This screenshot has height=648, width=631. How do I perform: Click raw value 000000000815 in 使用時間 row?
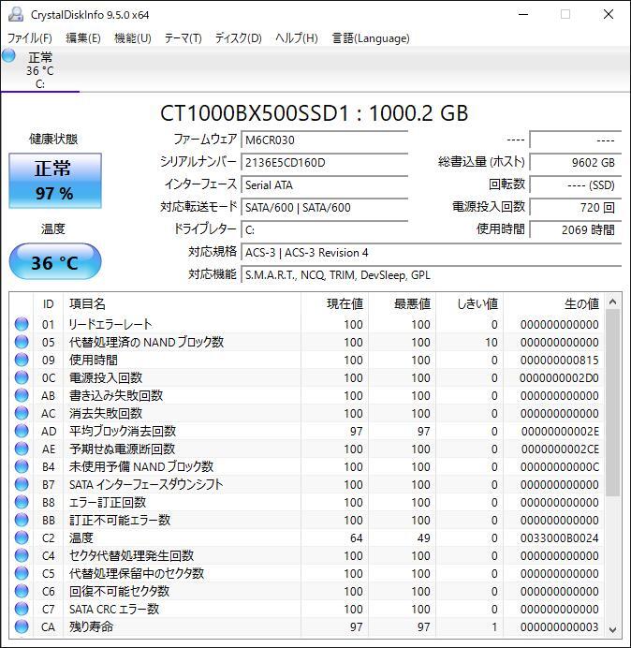(x=560, y=361)
